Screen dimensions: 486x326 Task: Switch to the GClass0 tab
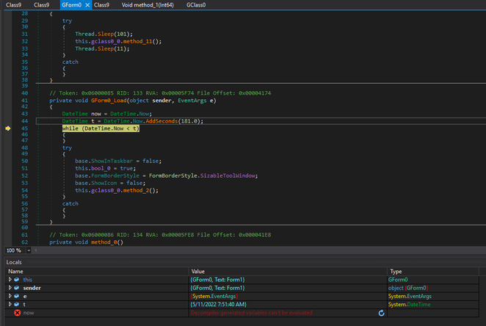(x=195, y=5)
